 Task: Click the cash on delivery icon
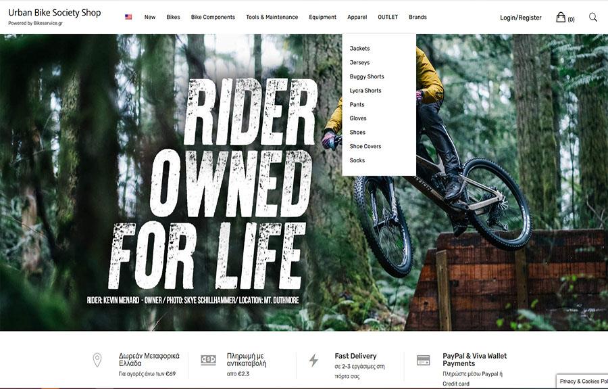click(x=208, y=360)
